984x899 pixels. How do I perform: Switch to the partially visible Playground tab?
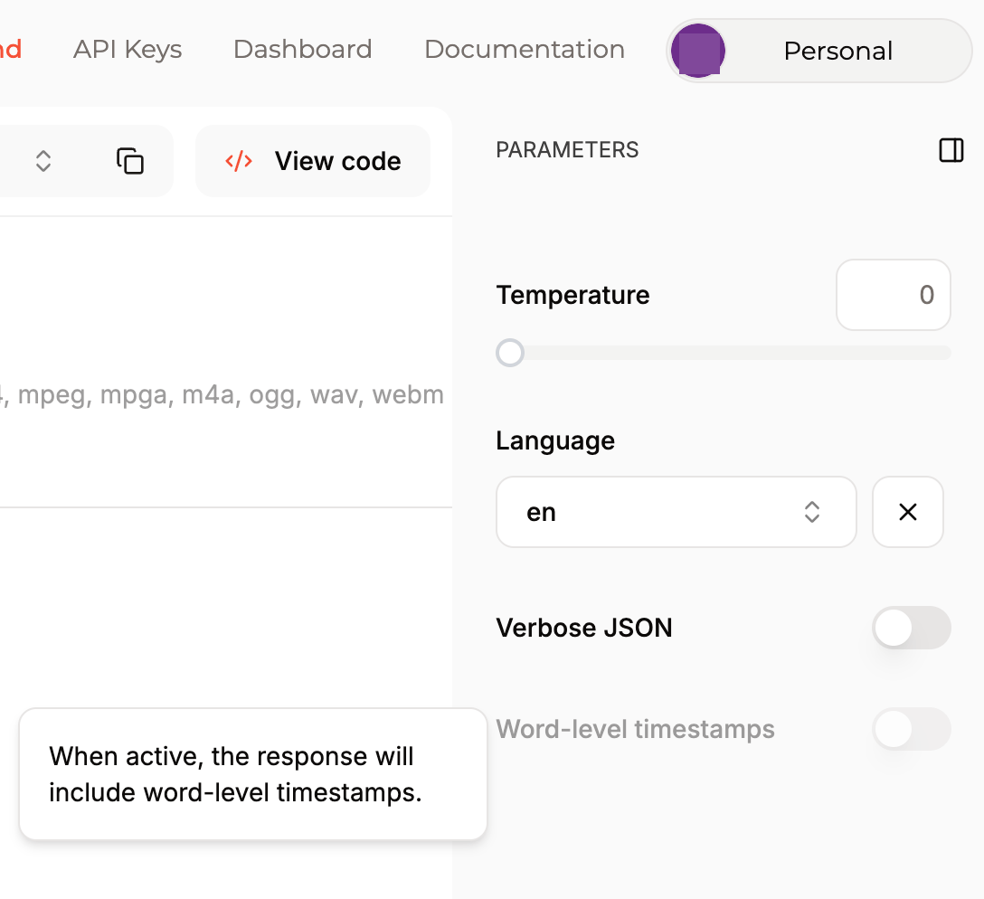point(9,49)
